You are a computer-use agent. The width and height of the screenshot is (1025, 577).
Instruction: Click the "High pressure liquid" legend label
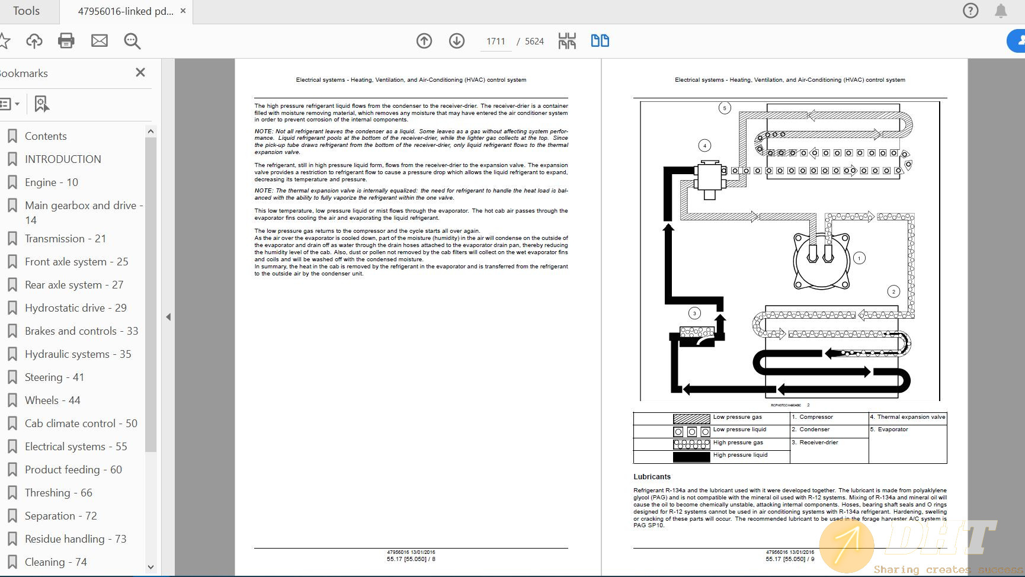point(740,455)
